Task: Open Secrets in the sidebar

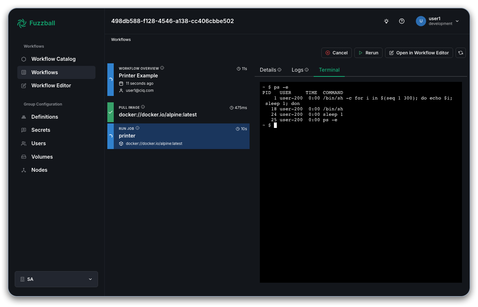Action: coord(56,130)
